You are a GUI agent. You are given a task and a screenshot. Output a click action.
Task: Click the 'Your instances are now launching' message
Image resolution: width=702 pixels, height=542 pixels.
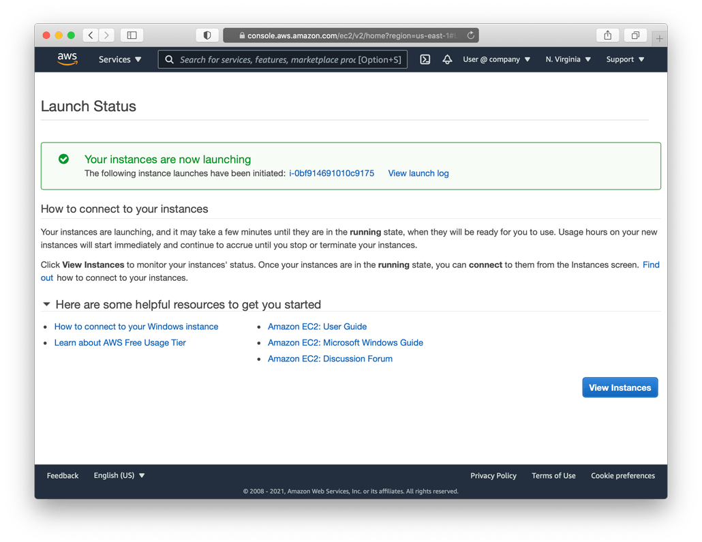pyautogui.click(x=168, y=160)
